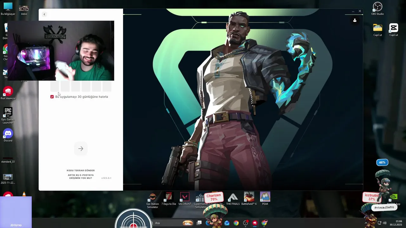The image size is (406, 228).
Task: Open the clock showing 21:06 30.12.2025
Action: coord(396,223)
